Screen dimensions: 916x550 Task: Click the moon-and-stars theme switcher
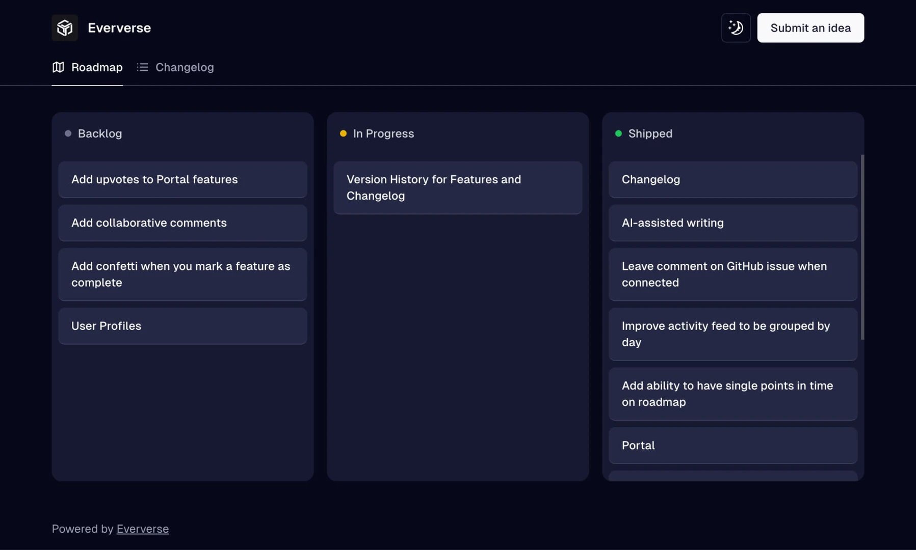[736, 28]
